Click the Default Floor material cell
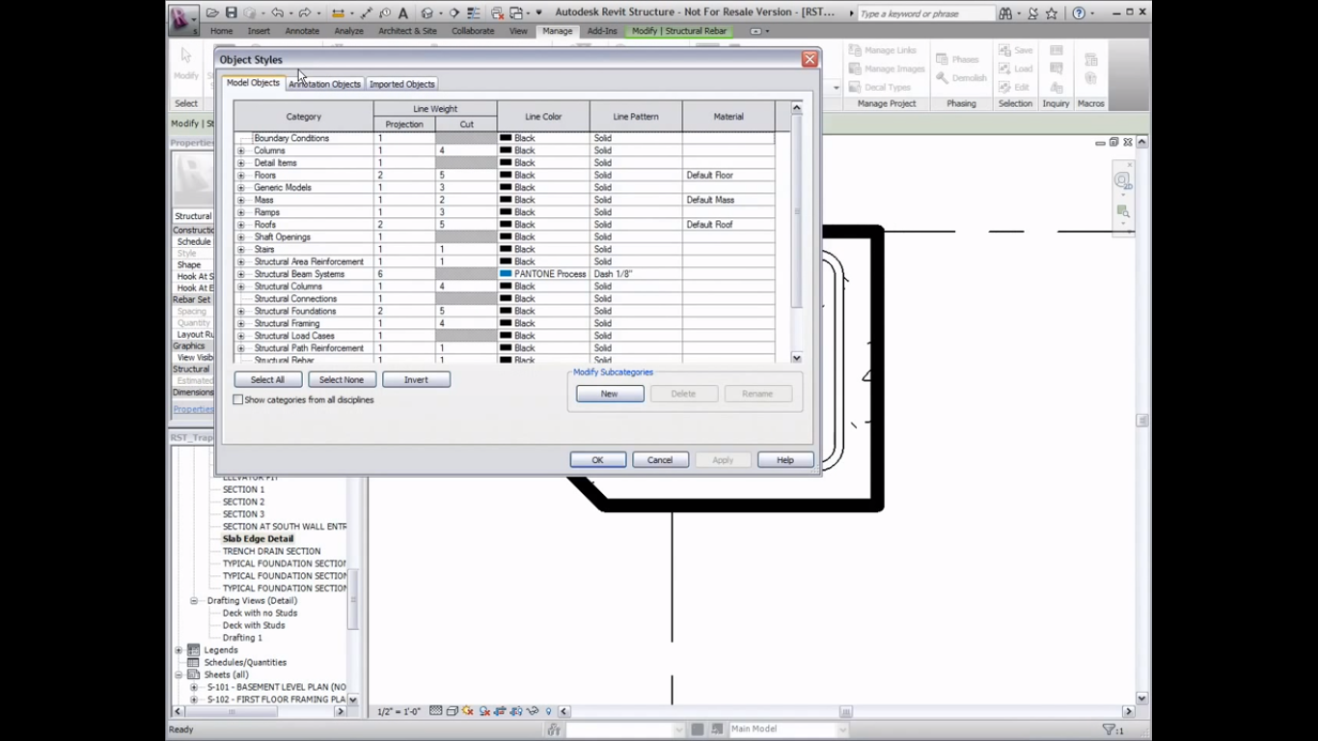Screen dimensions: 1318x741 (728, 176)
